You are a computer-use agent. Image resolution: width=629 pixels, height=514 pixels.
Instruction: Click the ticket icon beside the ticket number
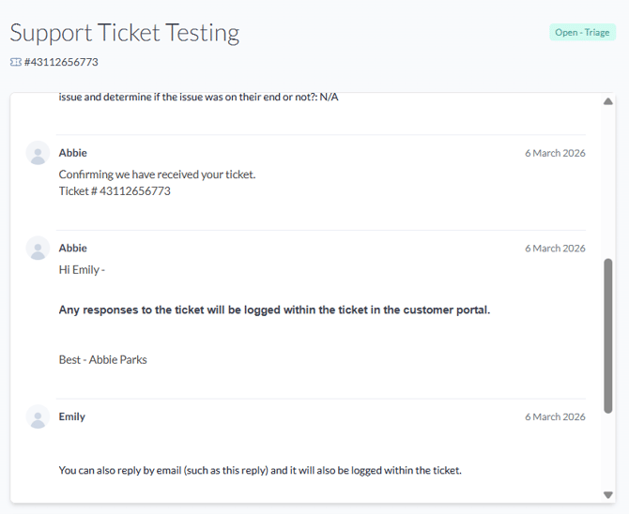(16, 62)
